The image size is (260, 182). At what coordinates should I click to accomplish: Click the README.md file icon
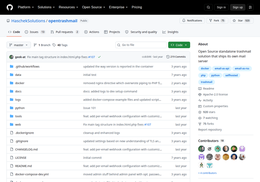pos(12,166)
